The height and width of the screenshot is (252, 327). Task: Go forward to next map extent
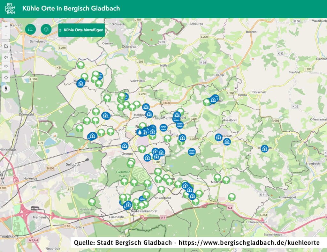(x=6, y=66)
